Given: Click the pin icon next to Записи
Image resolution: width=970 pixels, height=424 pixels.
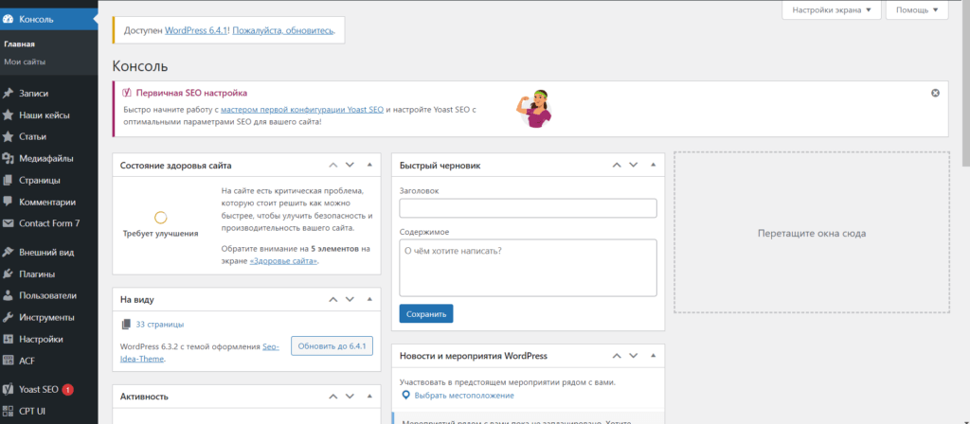Looking at the screenshot, I should [x=8, y=94].
